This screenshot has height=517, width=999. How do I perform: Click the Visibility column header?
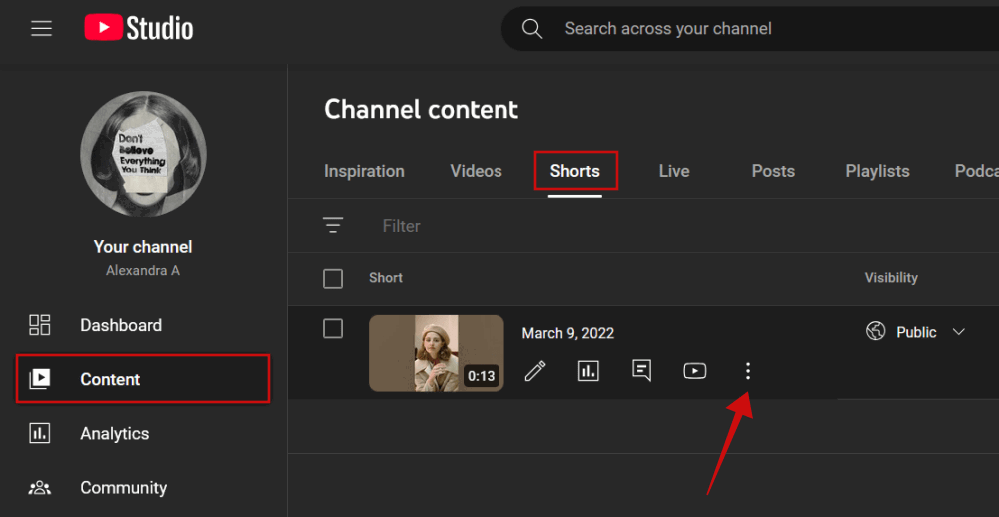[891, 278]
